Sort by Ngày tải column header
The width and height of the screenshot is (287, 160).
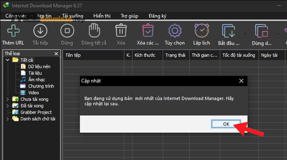pyautogui.click(x=272, y=55)
